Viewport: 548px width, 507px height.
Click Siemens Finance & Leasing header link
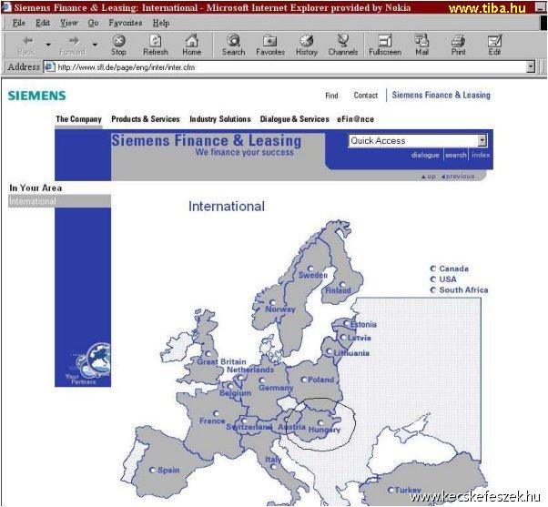tap(441, 95)
